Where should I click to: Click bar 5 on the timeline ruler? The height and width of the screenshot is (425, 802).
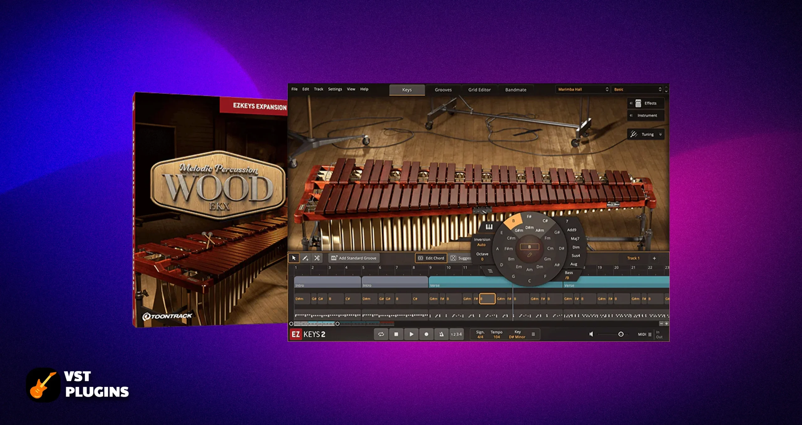pos(363,267)
